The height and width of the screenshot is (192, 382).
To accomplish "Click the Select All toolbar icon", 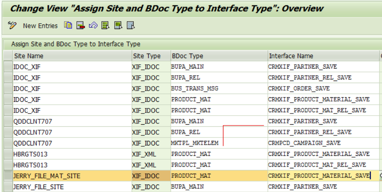I will tap(105, 25).
